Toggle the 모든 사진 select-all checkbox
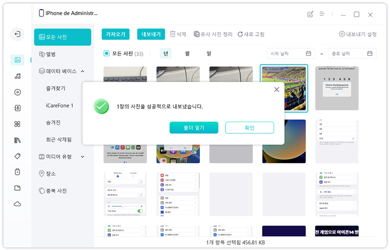The image size is (390, 251). (x=106, y=54)
